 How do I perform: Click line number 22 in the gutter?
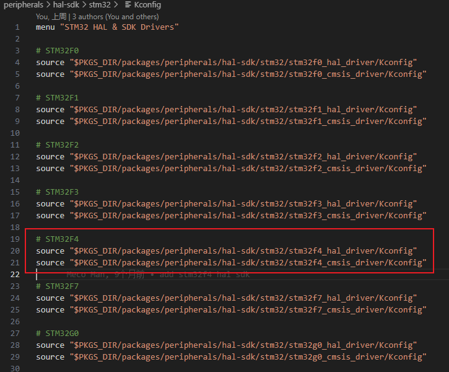(x=15, y=275)
